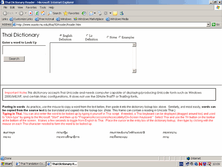This screenshot has width=222, height=167.
Task: Expand the Address bar URL dropdown
Action: coord(208,25)
